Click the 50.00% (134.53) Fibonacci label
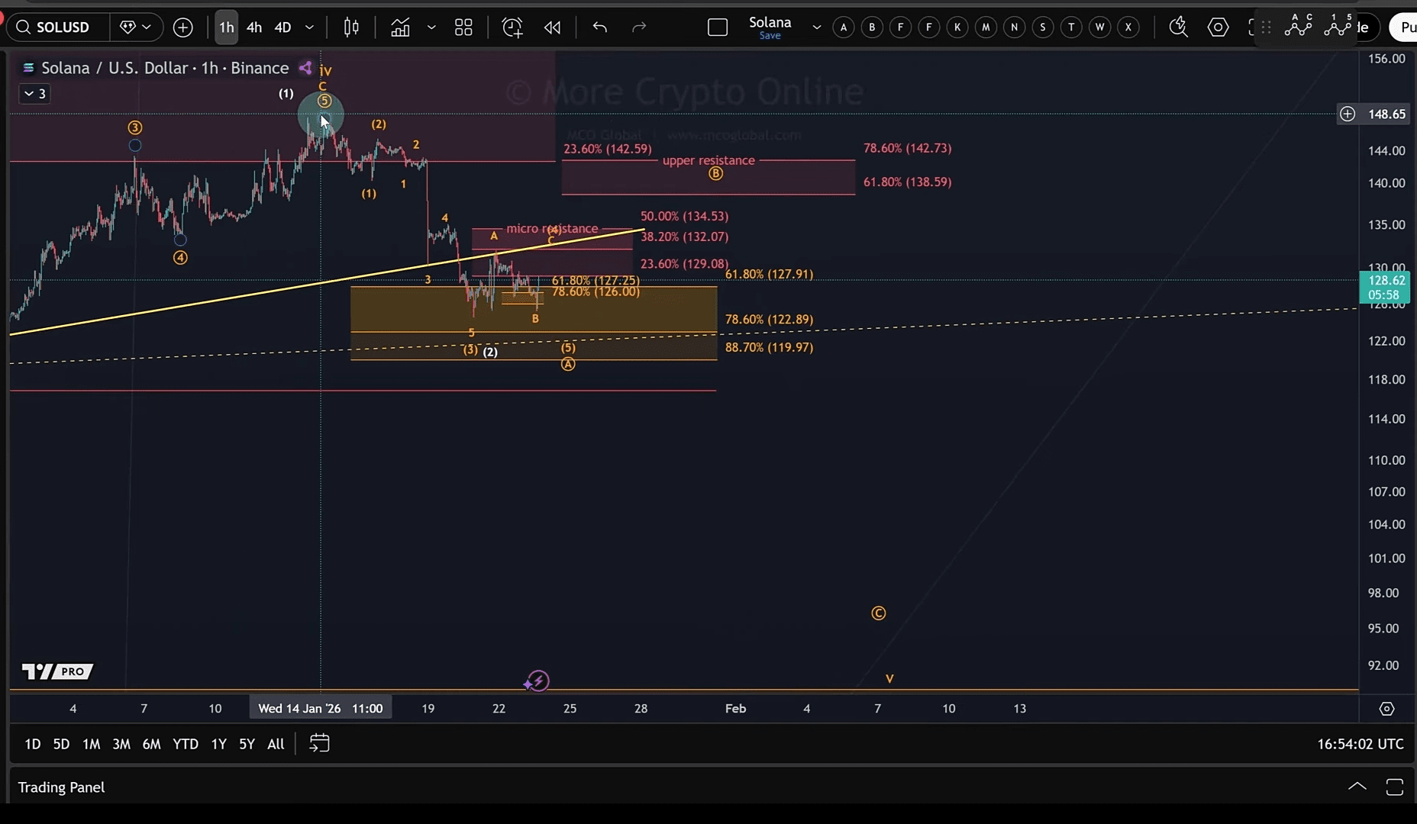 point(684,216)
